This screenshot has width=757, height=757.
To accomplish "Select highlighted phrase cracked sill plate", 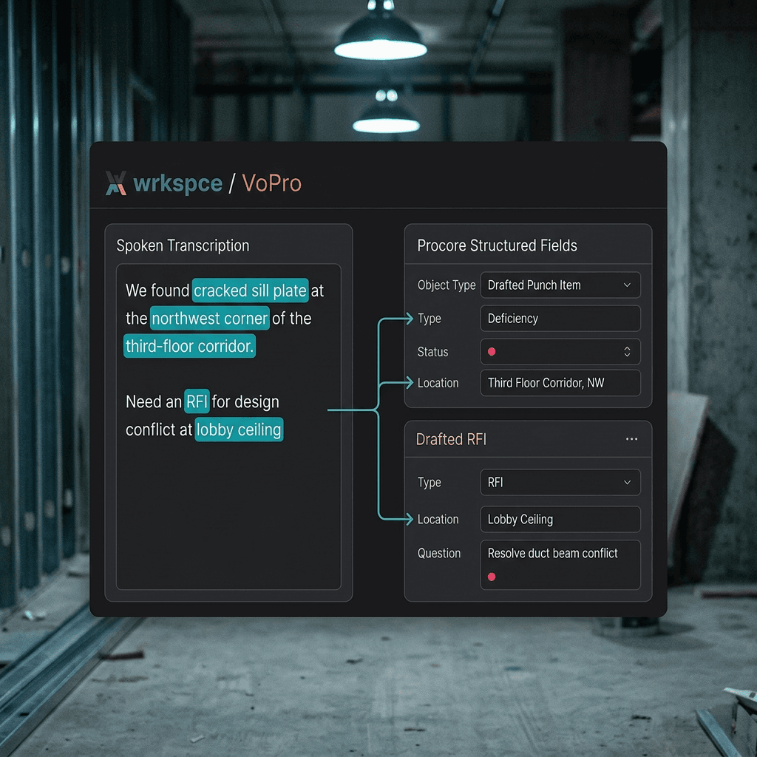I will [x=250, y=290].
